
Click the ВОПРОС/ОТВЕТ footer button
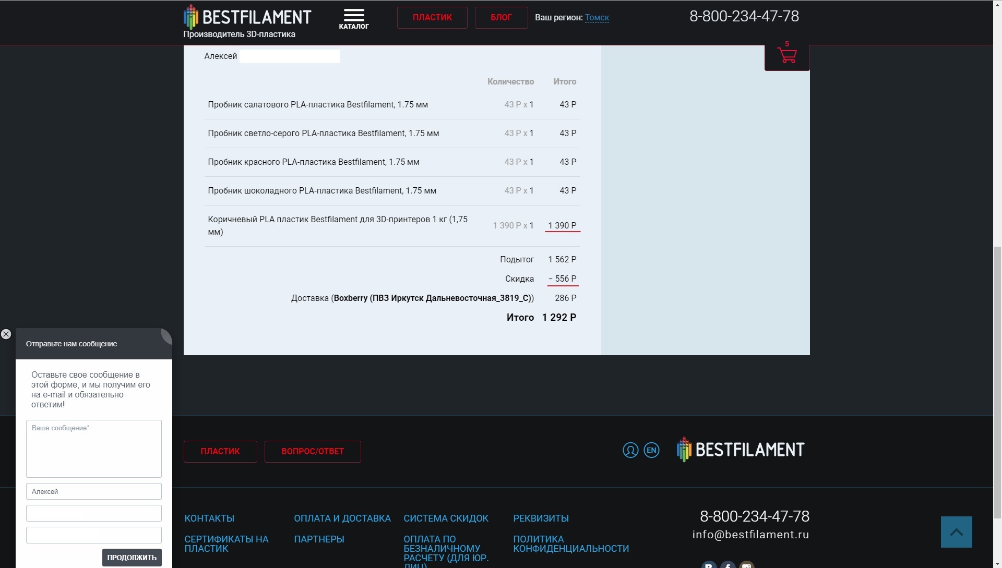click(312, 452)
